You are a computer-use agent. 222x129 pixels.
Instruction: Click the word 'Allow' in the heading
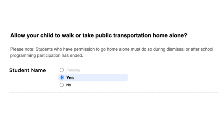(x=18, y=35)
